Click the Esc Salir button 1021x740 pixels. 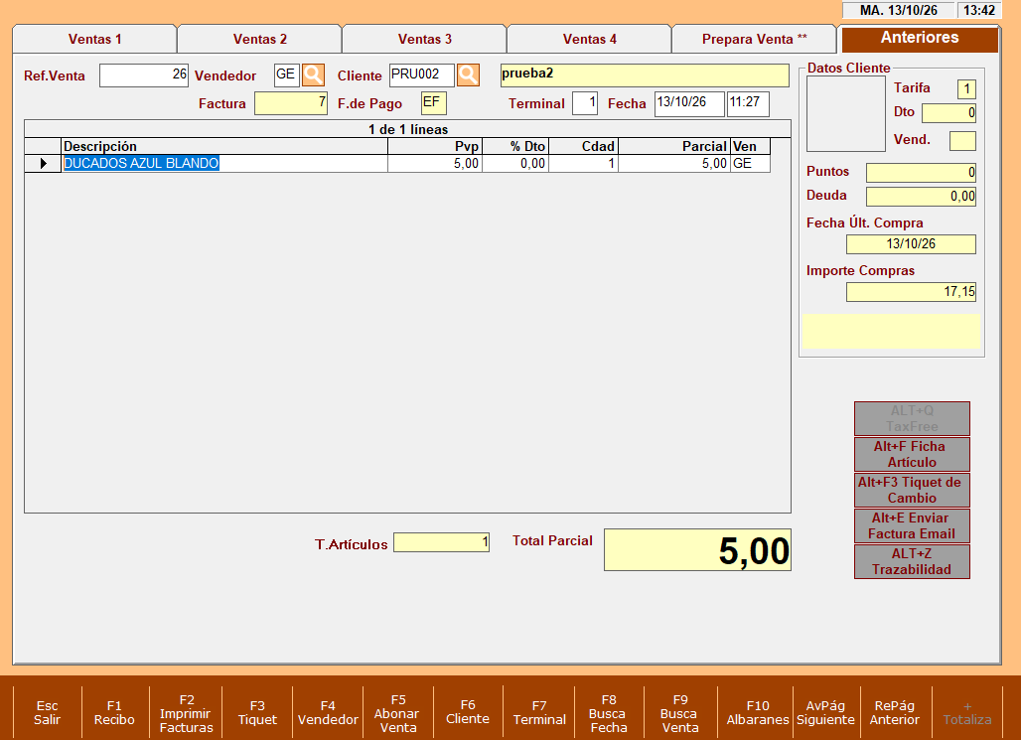(x=47, y=712)
